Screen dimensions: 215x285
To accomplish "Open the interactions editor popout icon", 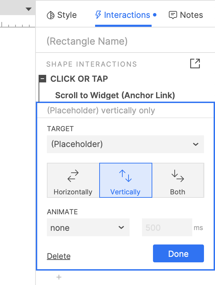I will click(x=195, y=64).
